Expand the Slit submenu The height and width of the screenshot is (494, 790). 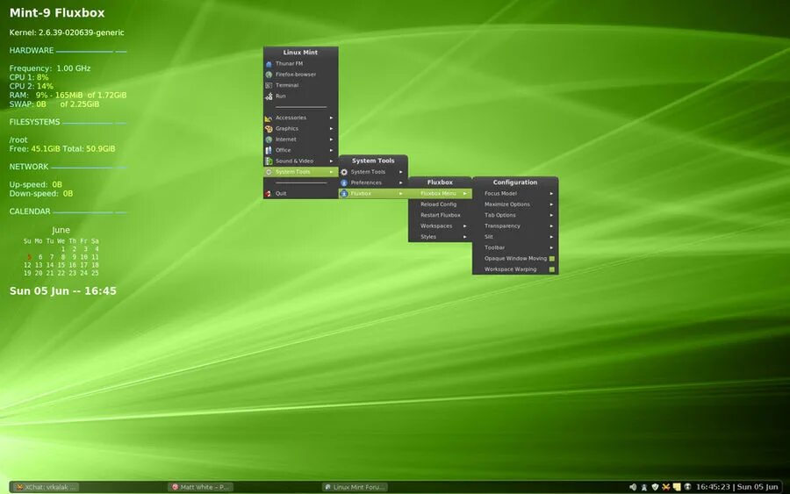(x=515, y=237)
